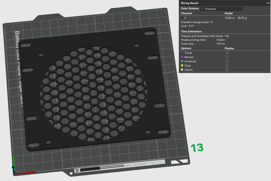Toggle the Wipe display checkbox
Image resolution: width=271 pixels, height=181 pixels.
227,65
